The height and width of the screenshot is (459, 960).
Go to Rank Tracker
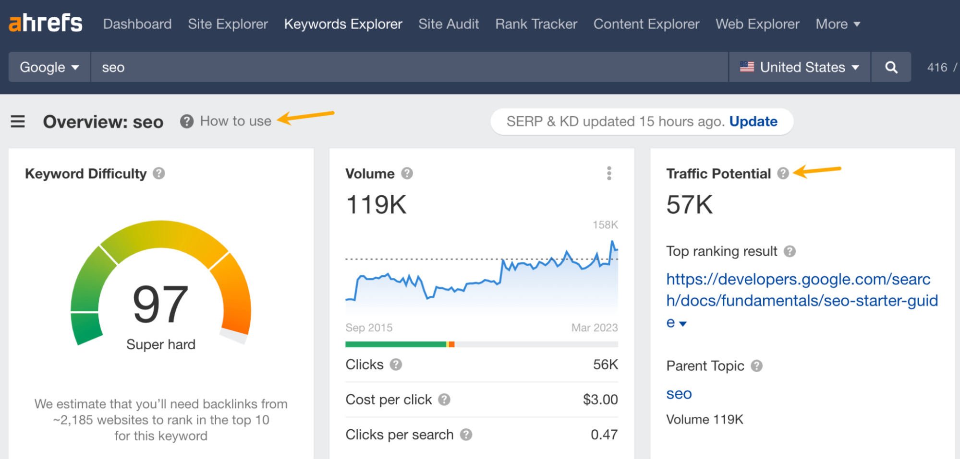pos(536,24)
